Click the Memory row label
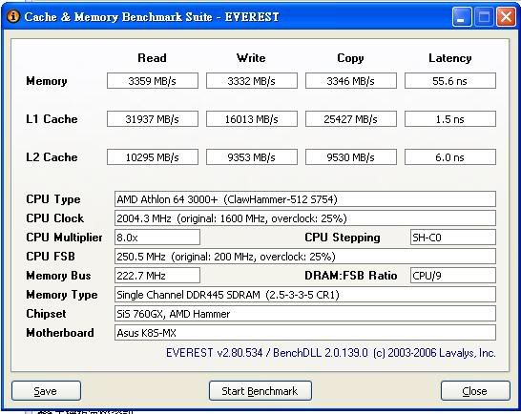The height and width of the screenshot is (414, 521). pos(47,81)
